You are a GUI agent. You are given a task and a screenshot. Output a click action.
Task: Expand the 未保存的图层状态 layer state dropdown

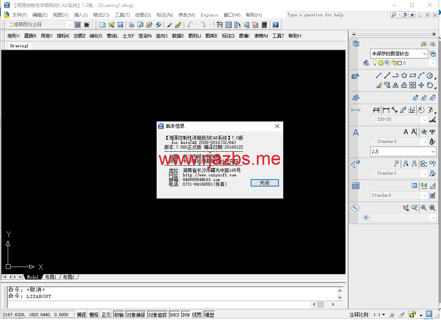399,54
